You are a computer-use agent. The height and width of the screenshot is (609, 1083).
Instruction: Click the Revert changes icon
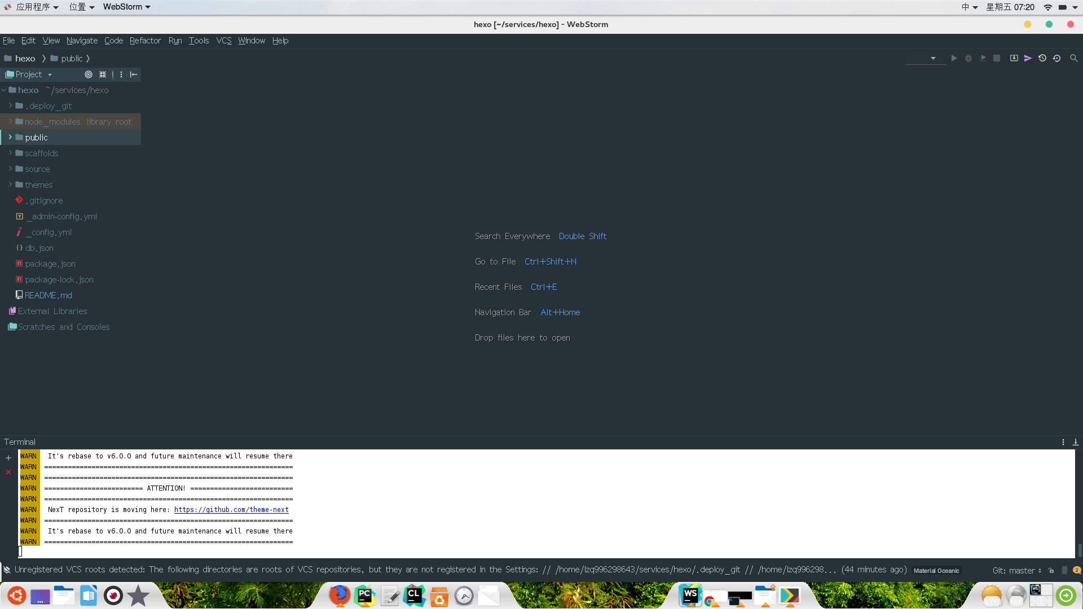pos(1056,58)
